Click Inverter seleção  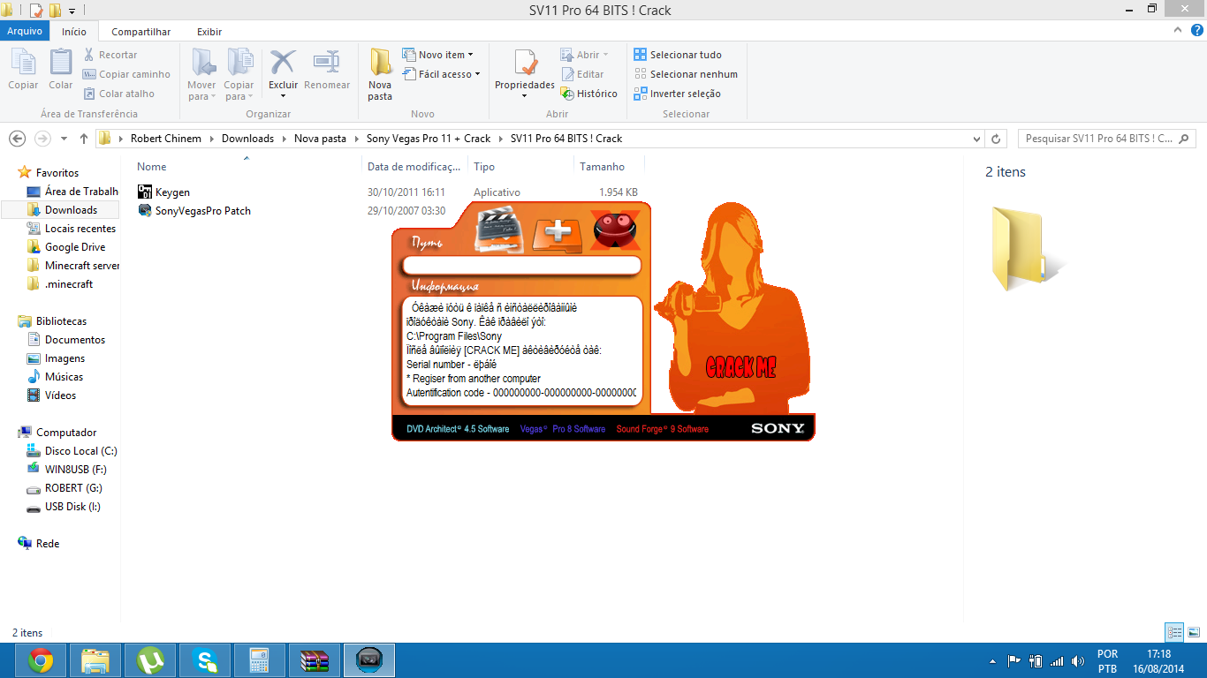point(678,94)
